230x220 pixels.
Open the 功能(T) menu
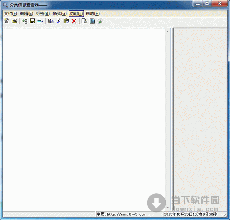(x=76, y=13)
